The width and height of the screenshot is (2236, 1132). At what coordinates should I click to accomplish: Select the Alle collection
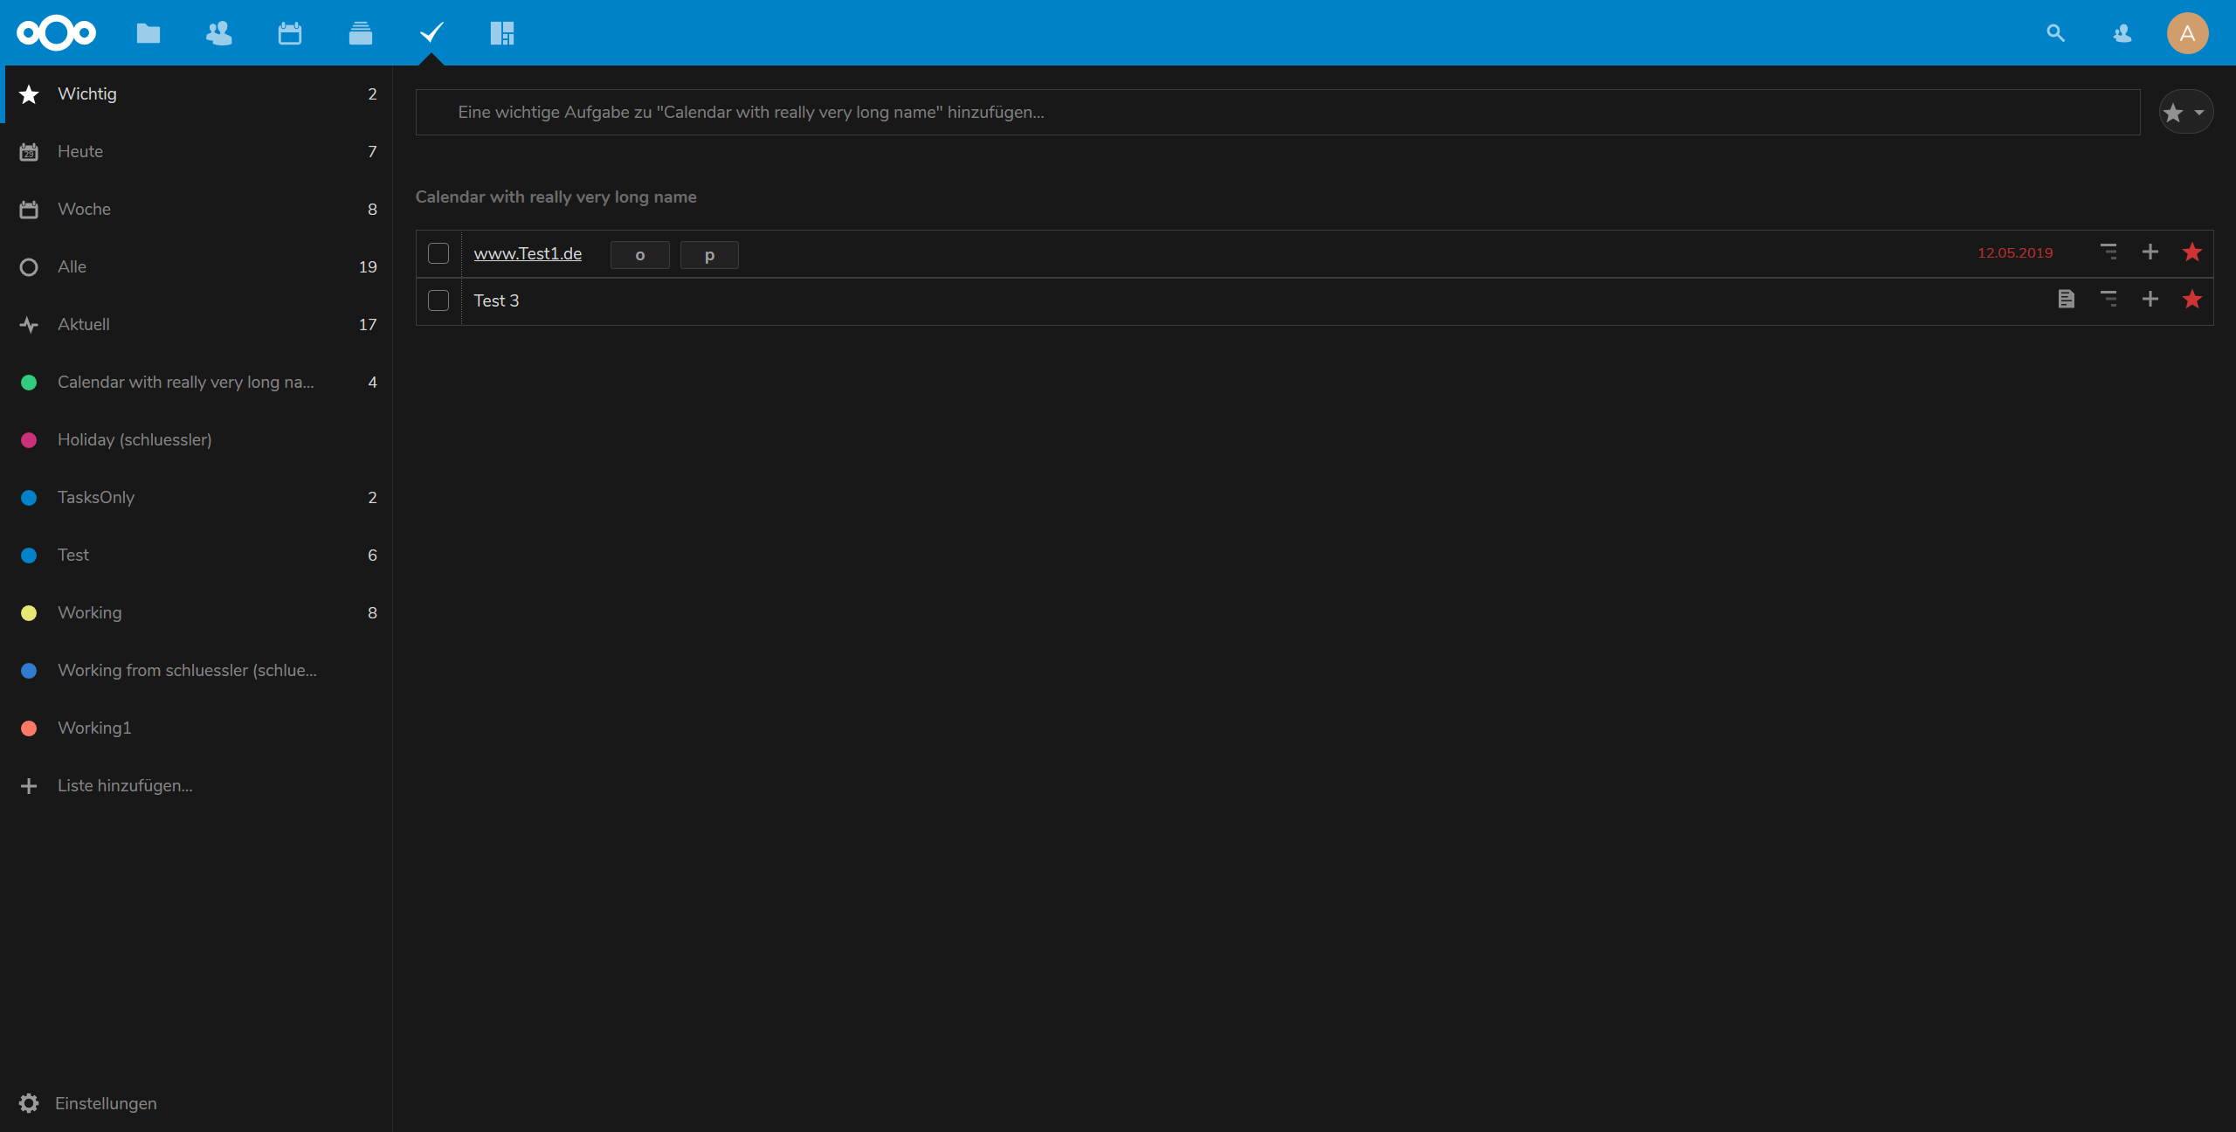pyautogui.click(x=197, y=266)
